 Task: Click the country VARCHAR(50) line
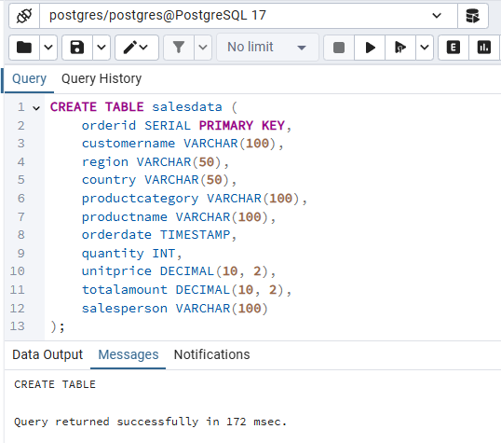[x=159, y=180]
